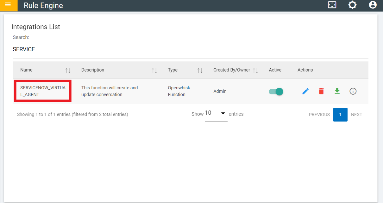The image size is (383, 203).
Task: Open the hamburger navigation menu
Action: coord(8,5)
